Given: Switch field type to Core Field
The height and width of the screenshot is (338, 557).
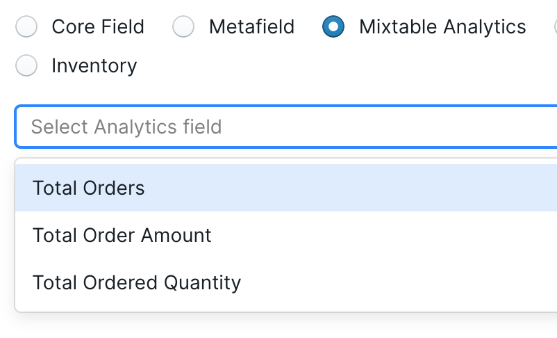Looking at the screenshot, I should [x=26, y=27].
